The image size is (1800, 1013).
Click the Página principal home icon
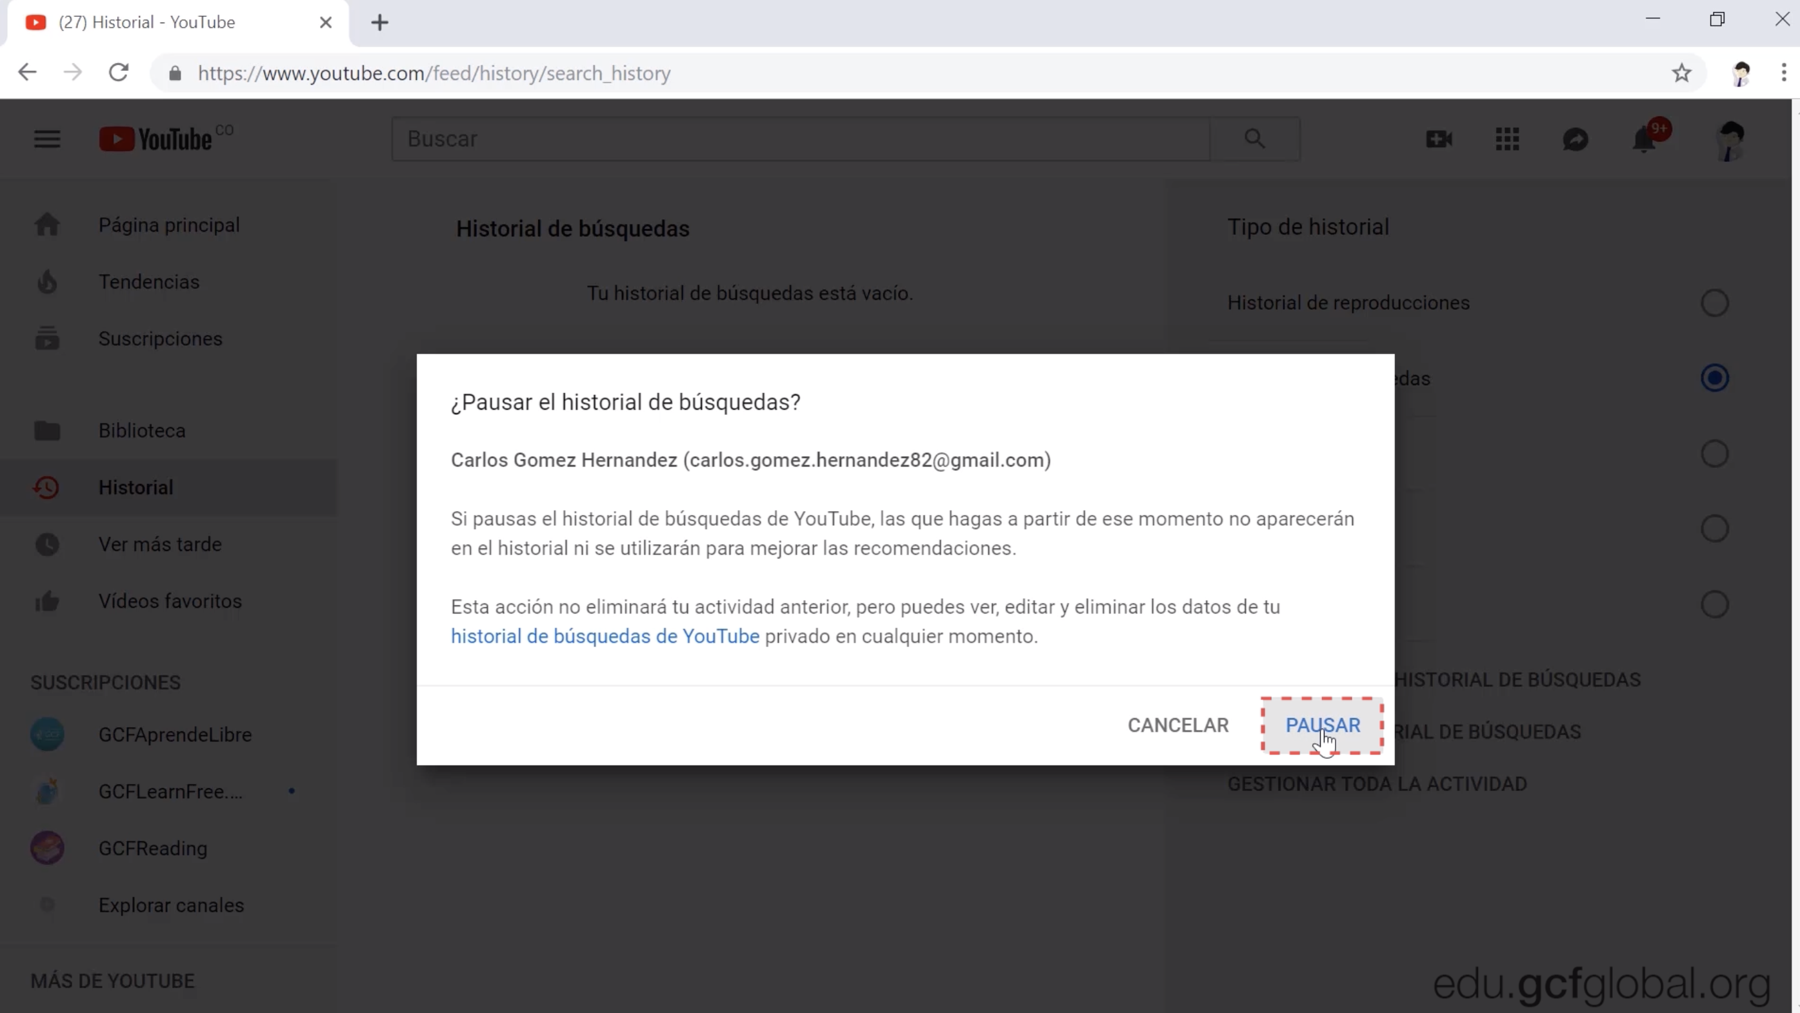47,225
